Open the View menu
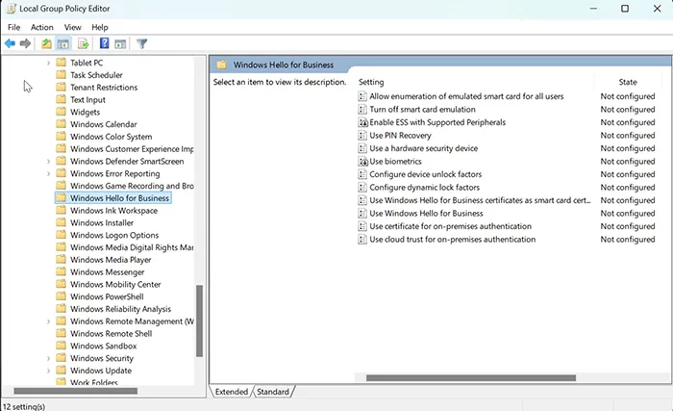673x411 pixels. tap(73, 27)
